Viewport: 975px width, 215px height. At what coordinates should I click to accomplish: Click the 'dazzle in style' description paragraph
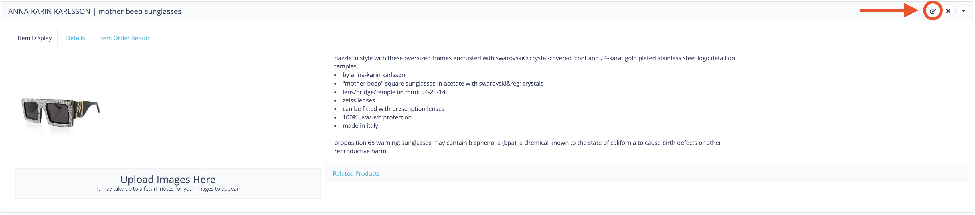click(x=535, y=62)
